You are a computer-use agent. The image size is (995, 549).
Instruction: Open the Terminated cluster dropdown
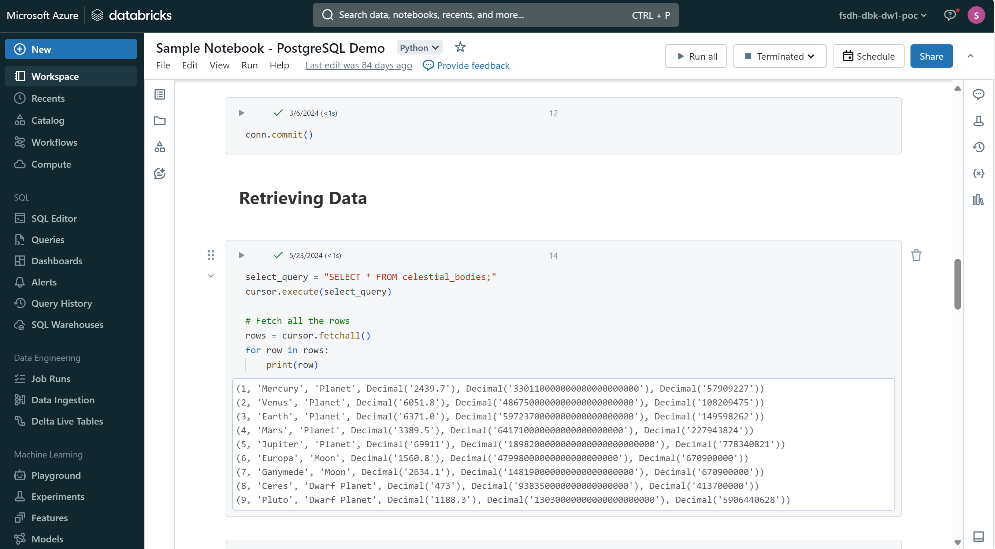[x=779, y=56]
